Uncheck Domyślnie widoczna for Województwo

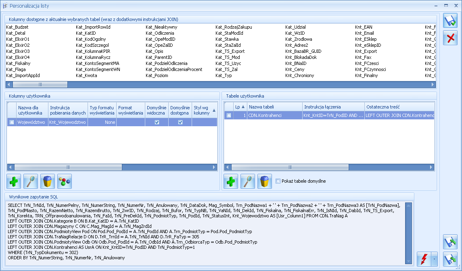coord(157,122)
